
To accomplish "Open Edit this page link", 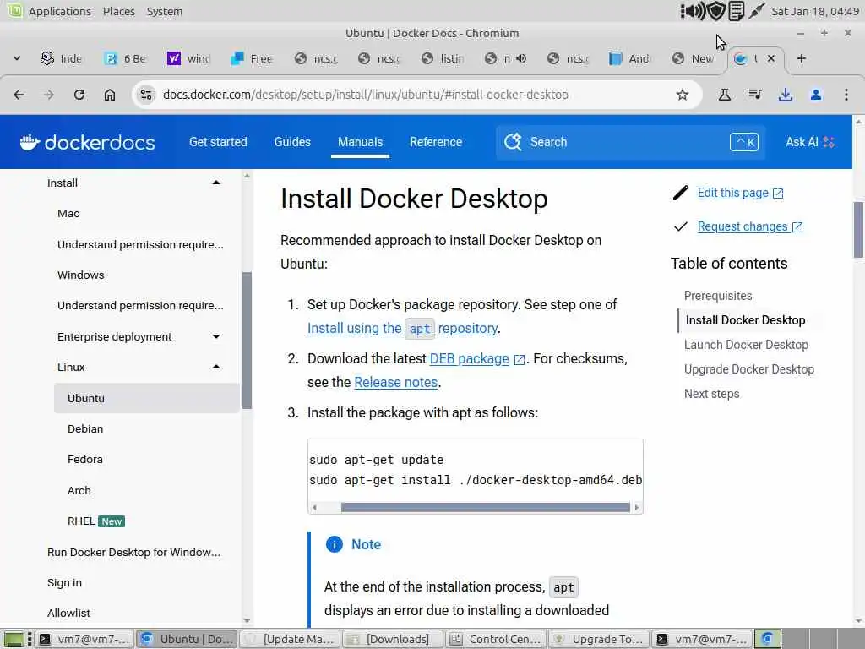I will pos(740,194).
